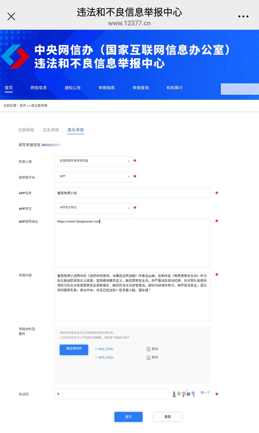Open the 通知公告 navigation item
This screenshot has height=433, width=259.
click(73, 88)
